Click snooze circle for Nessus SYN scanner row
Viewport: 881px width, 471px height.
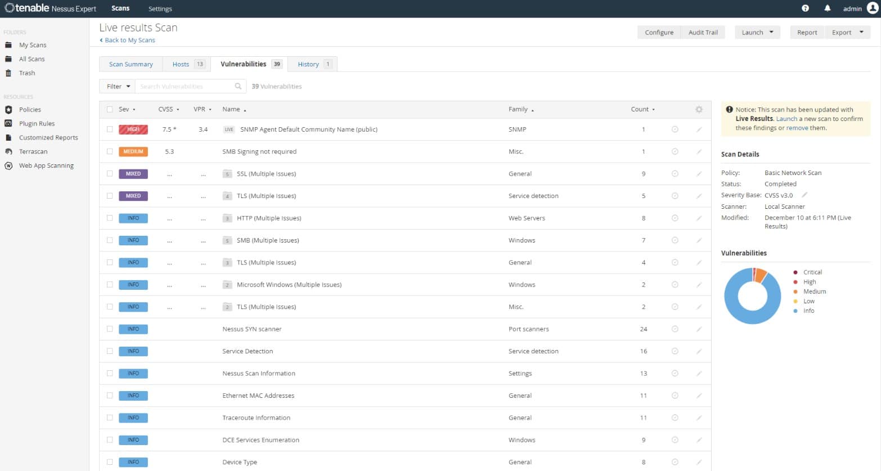point(675,329)
